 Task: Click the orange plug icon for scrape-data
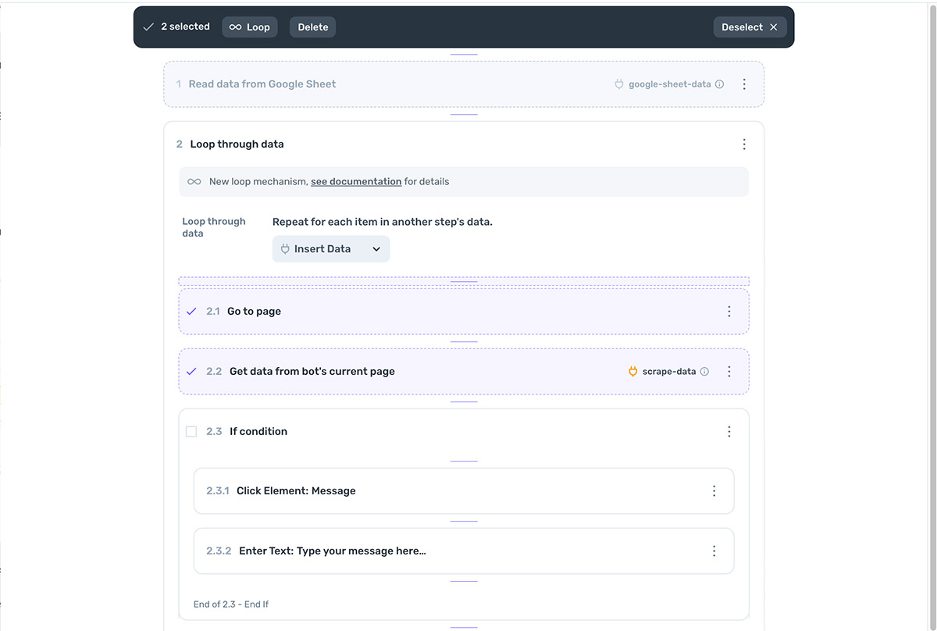(x=633, y=372)
